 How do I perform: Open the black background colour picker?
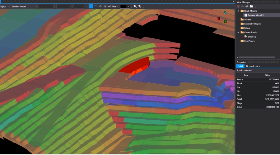point(125,6)
